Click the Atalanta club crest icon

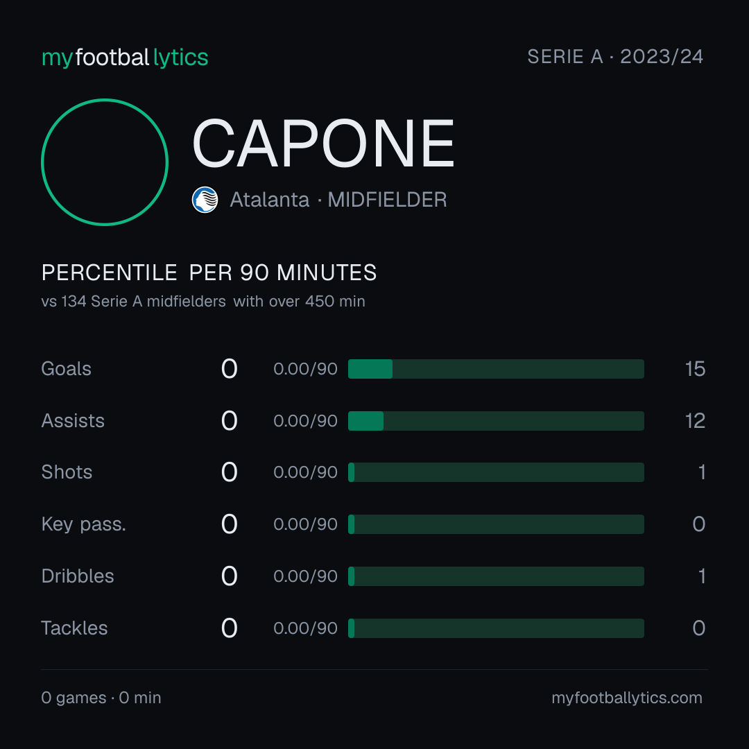(205, 200)
